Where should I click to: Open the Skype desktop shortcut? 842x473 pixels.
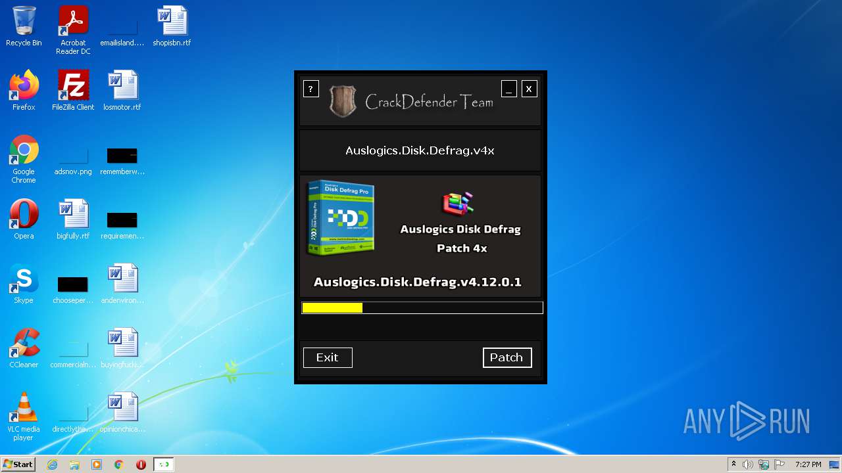[x=24, y=284]
